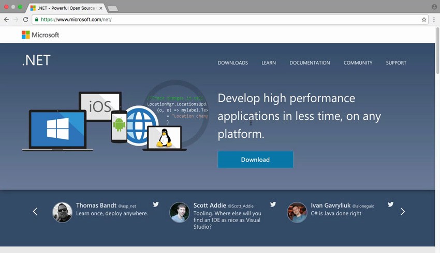This screenshot has width=440, height=253.
Task: Click the name Ivan Gavryliuk
Action: point(331,205)
